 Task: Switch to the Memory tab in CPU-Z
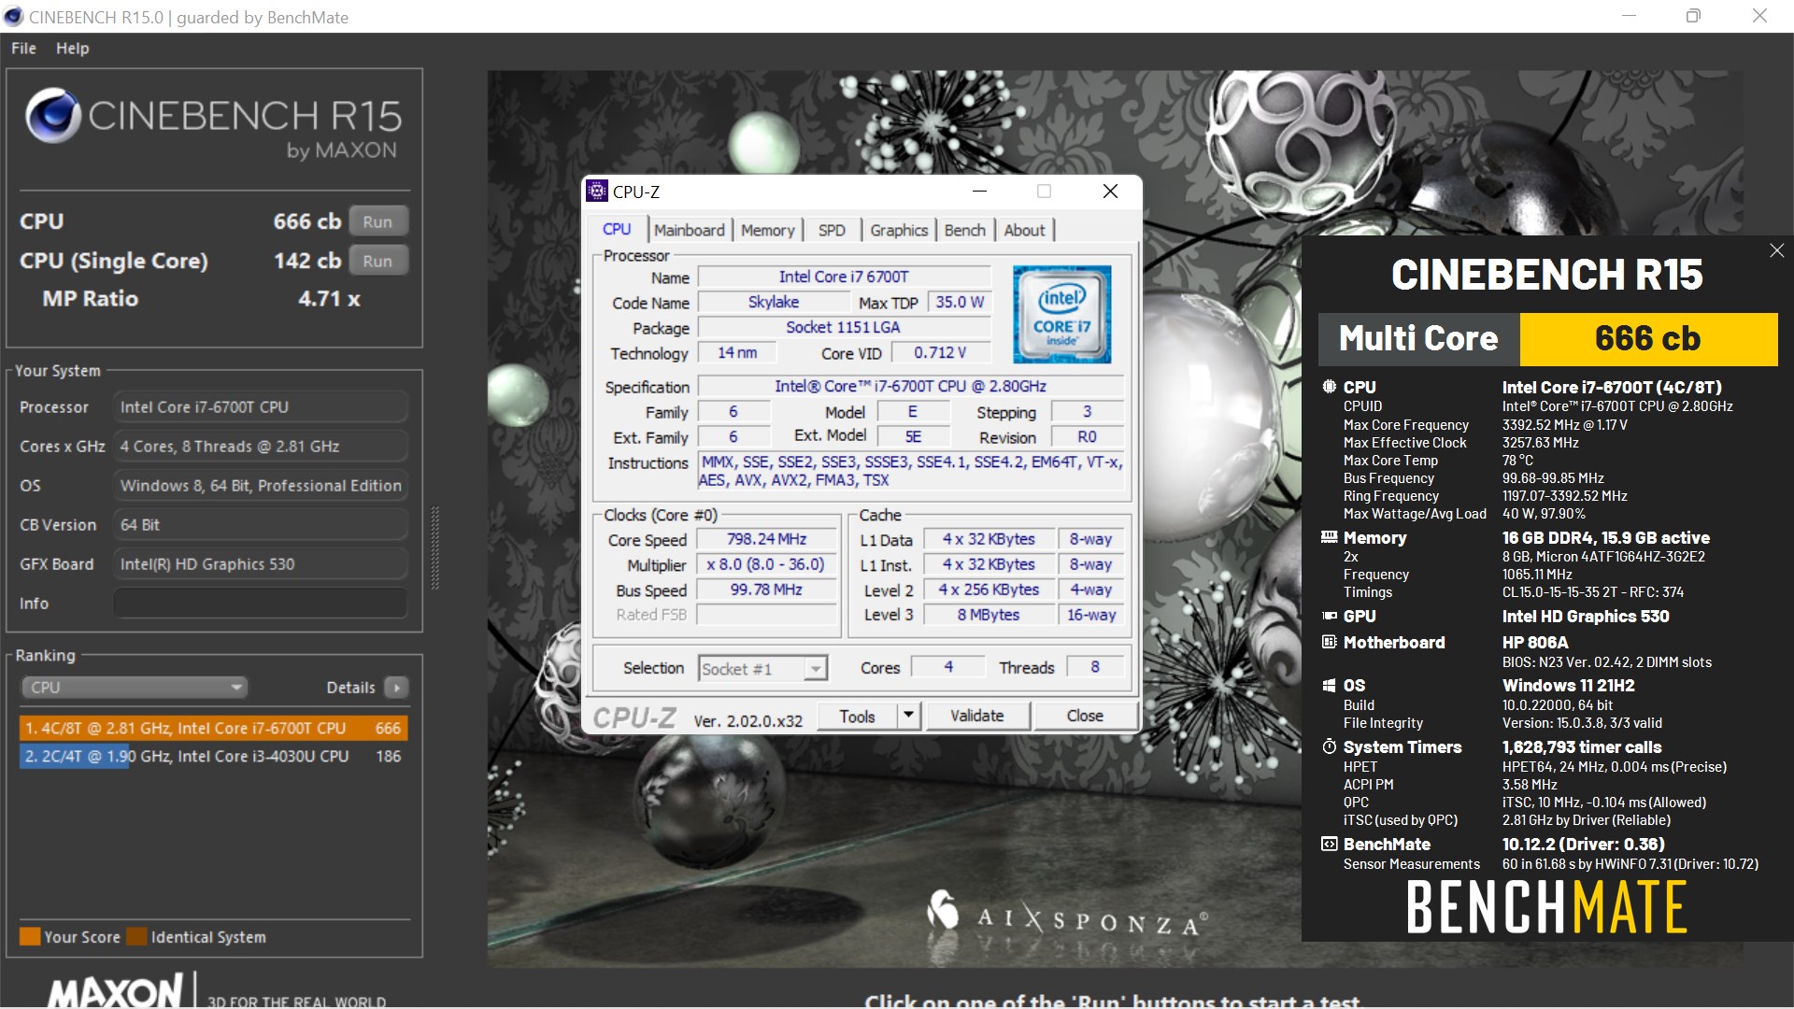767,231
